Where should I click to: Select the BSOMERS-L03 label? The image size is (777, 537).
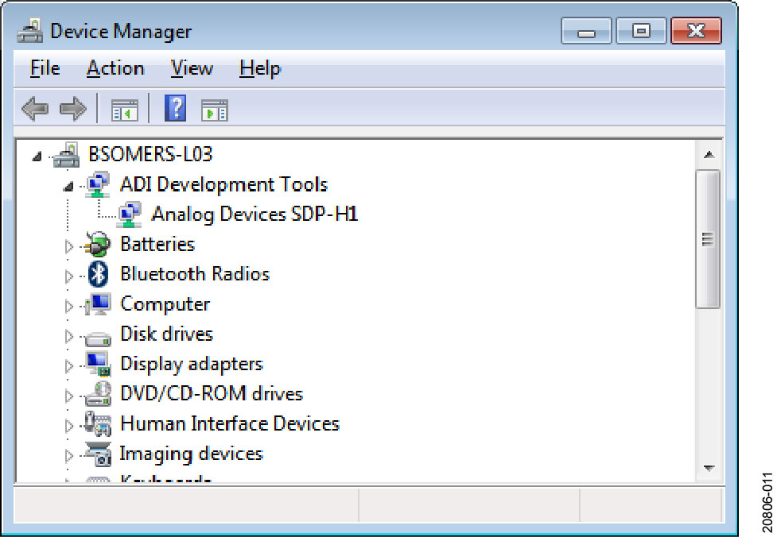click(x=150, y=154)
